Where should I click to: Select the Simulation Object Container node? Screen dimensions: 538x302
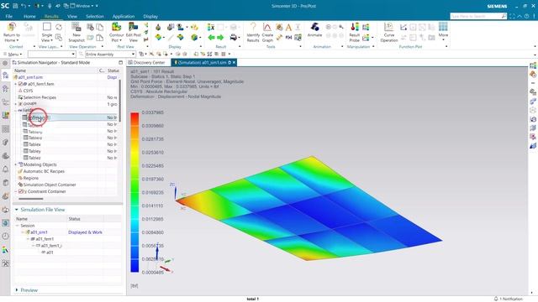point(50,185)
